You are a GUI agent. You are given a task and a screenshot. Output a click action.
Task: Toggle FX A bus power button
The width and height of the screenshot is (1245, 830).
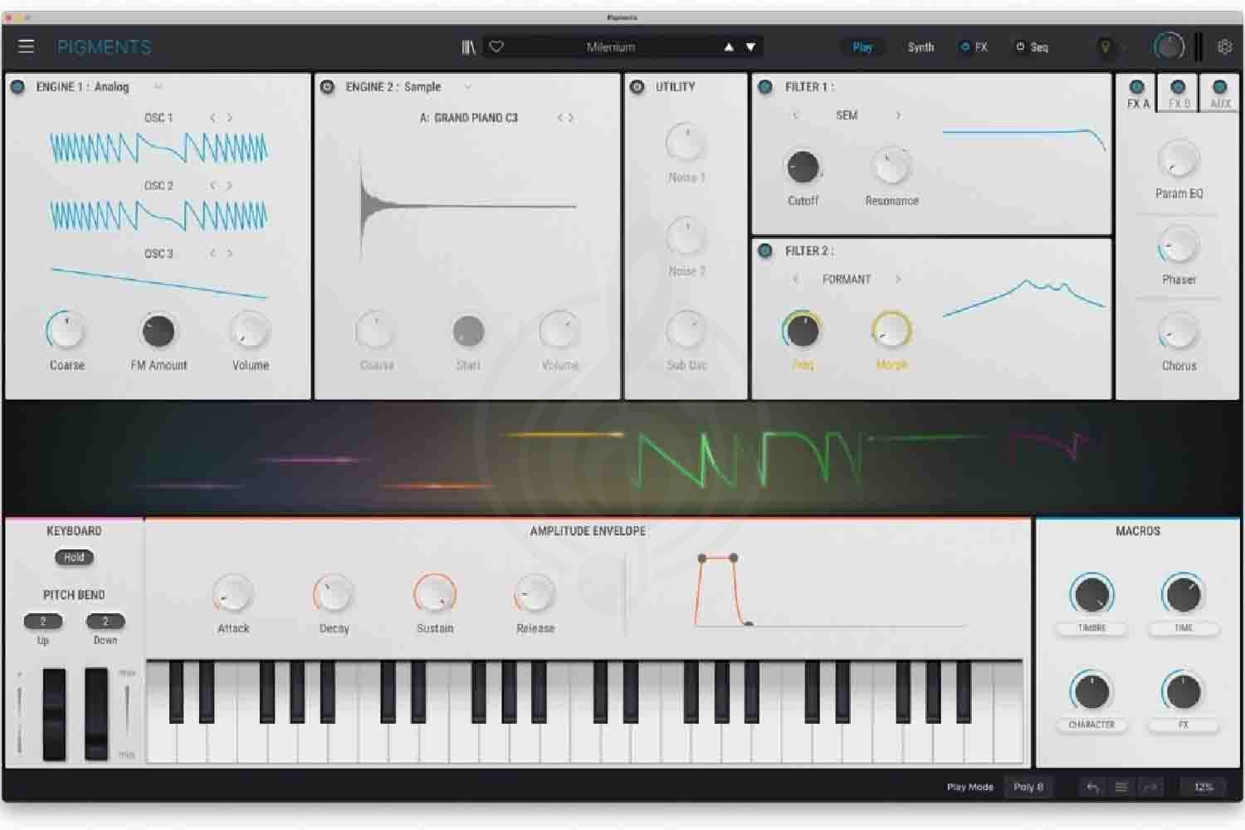point(1137,86)
